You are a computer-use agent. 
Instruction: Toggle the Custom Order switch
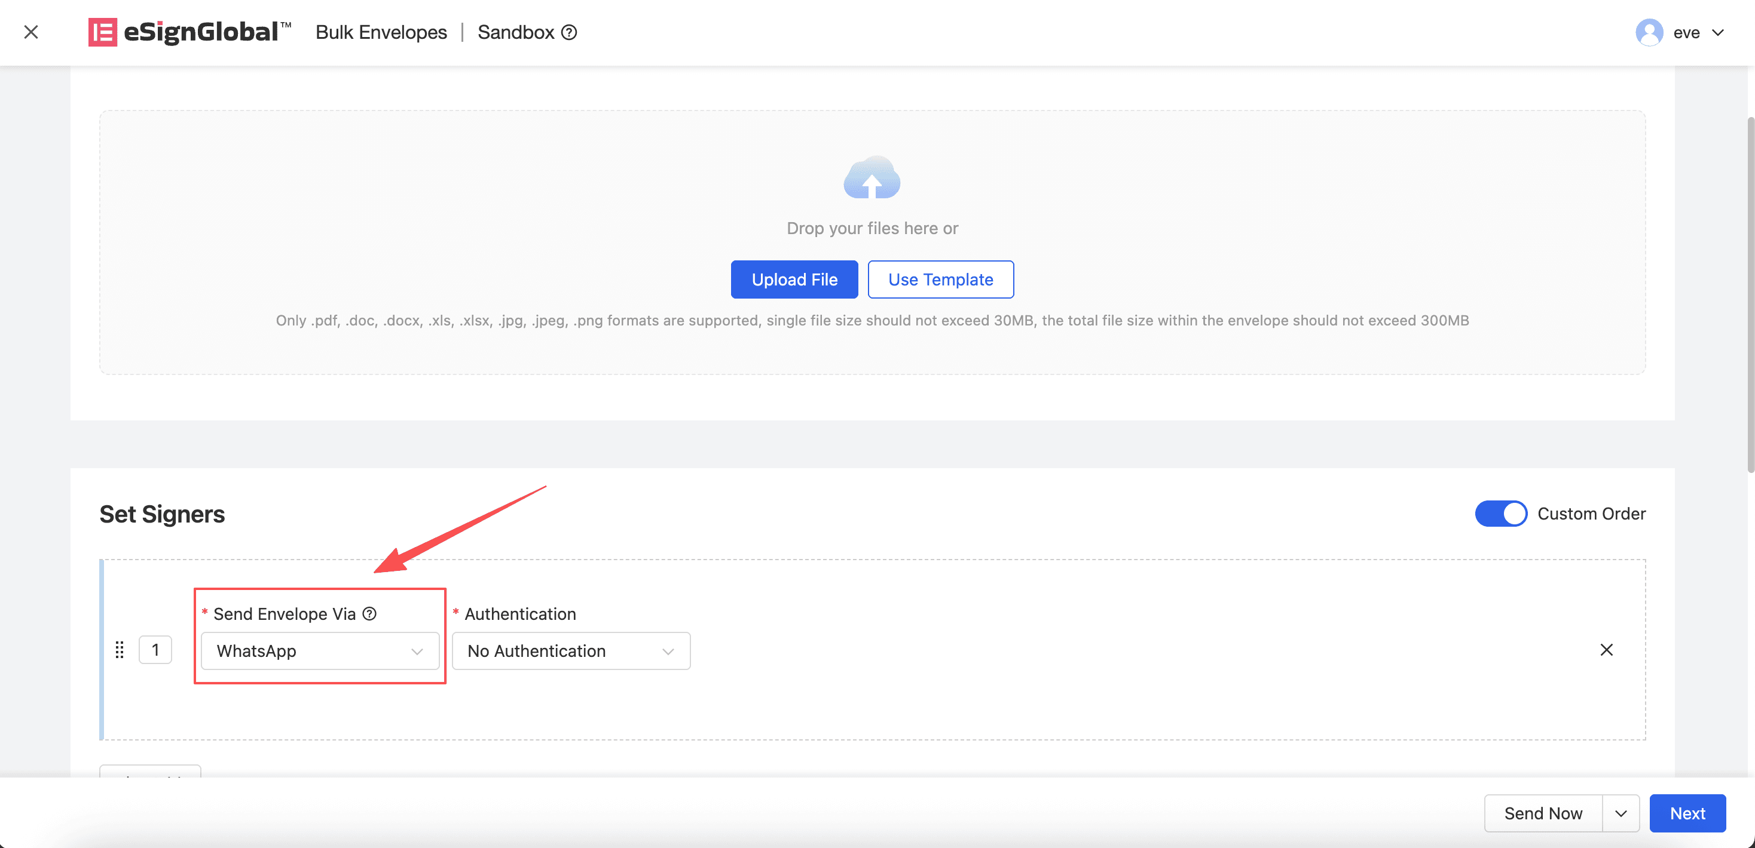click(1500, 514)
